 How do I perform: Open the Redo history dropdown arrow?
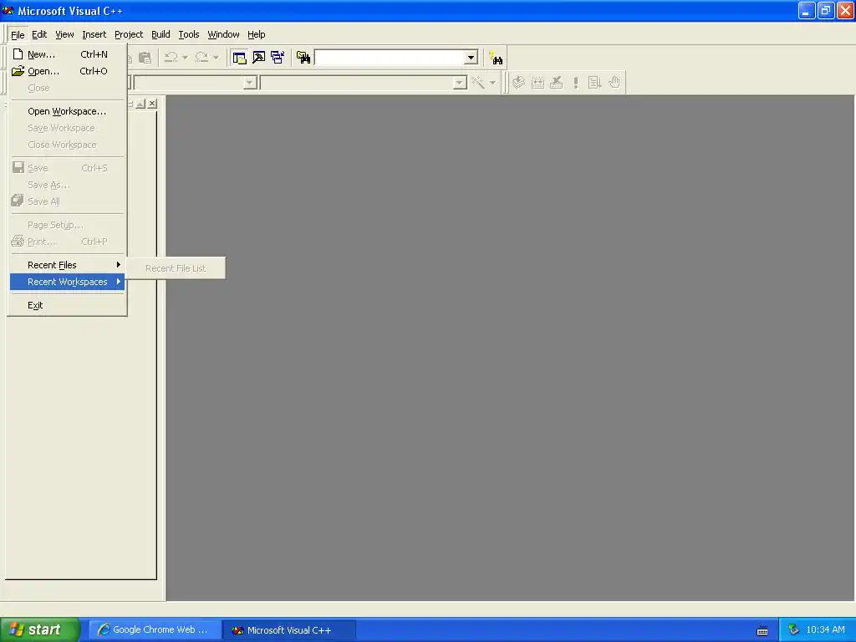pyautogui.click(x=217, y=58)
